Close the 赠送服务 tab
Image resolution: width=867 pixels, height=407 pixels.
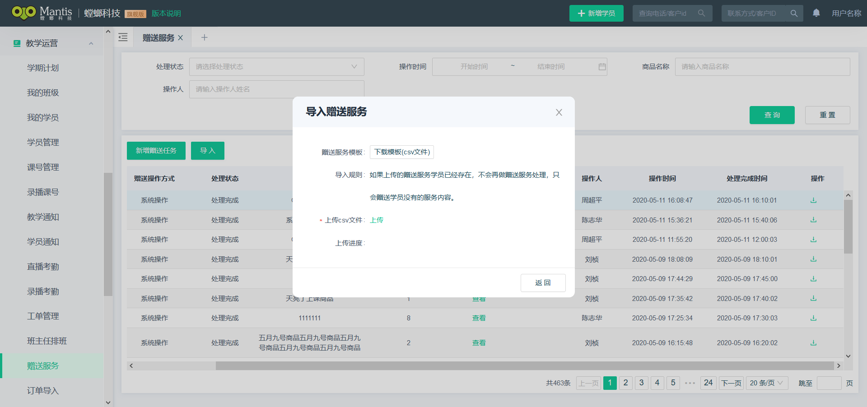tap(181, 38)
